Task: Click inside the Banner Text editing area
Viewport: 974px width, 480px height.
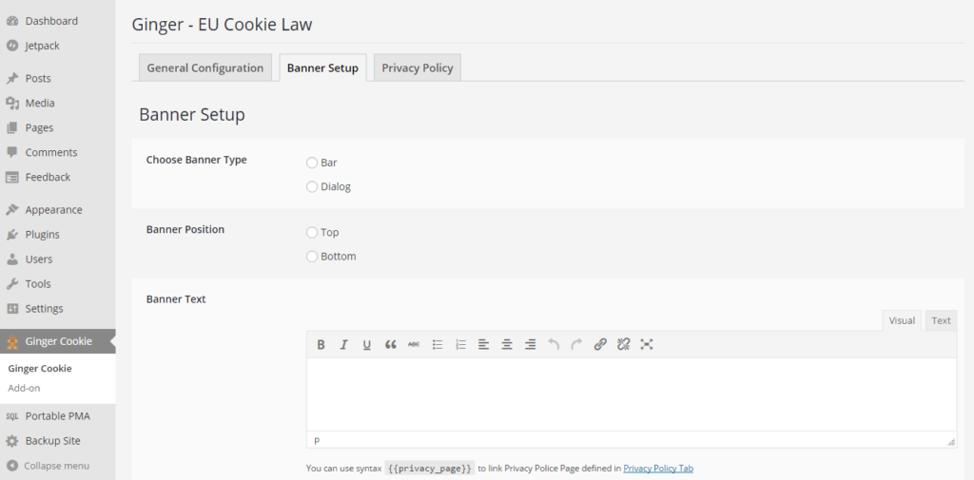Action: coord(632,394)
